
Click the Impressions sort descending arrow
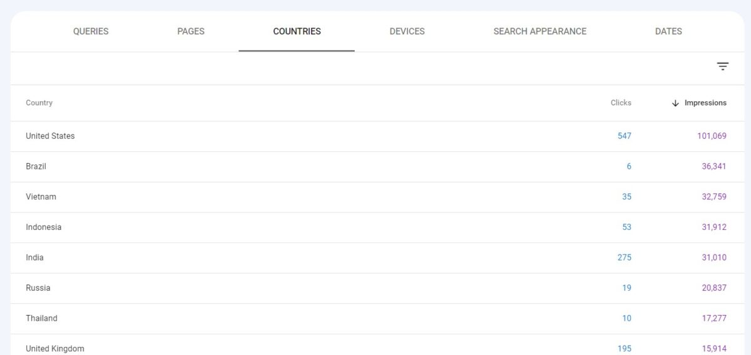[675, 103]
